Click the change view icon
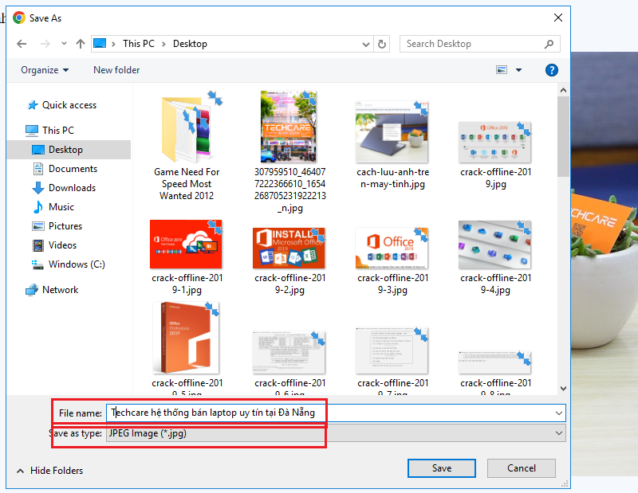This screenshot has height=493, width=638. click(502, 70)
